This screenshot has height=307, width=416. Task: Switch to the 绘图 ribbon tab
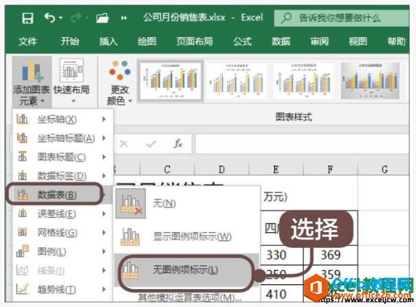pos(146,42)
